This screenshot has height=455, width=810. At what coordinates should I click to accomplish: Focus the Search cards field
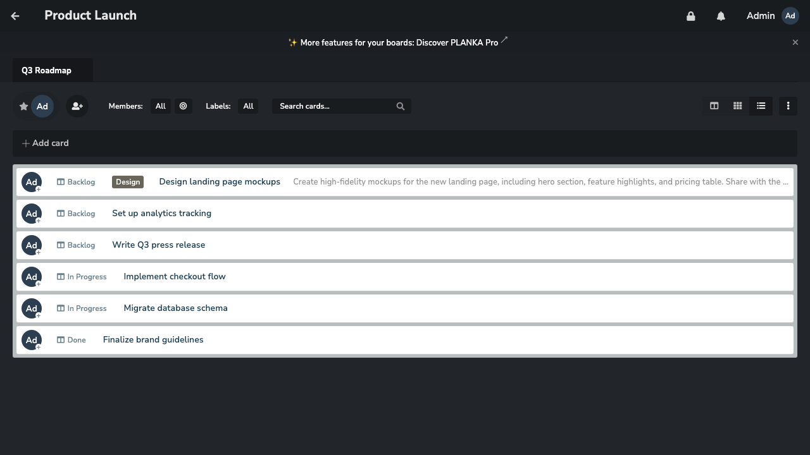tap(342, 106)
